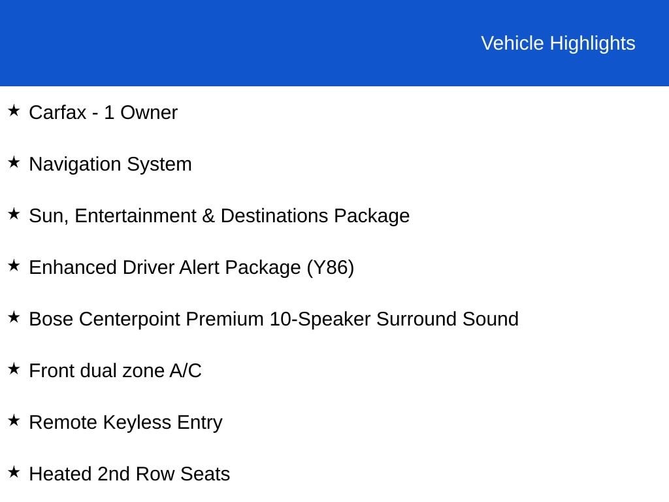
Task: Click Enhanced Driver Alert Package (Y86) text
Action: (191, 267)
